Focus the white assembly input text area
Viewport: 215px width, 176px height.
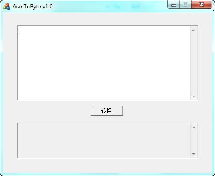coord(104,63)
